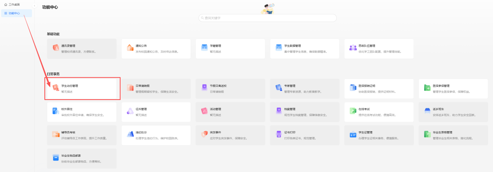This screenshot has height=172, width=493.
Task: Open the 校外居住 card
Action: click(81, 112)
